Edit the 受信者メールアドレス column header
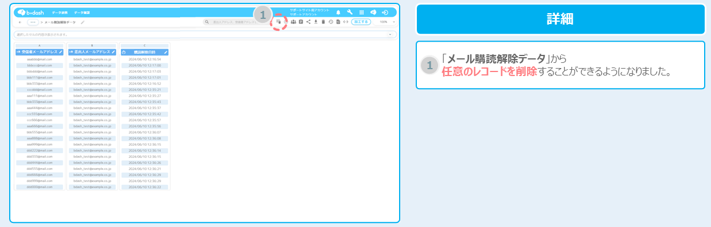The height and width of the screenshot is (227, 711). tap(60, 52)
